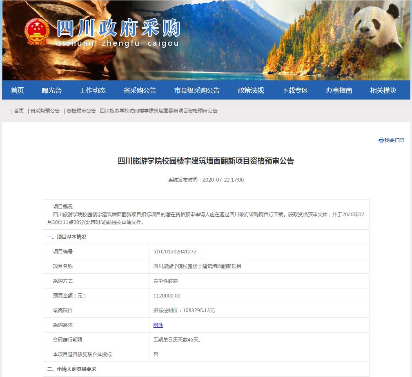Image resolution: width=412 pixels, height=377 pixels.
Task: Click the 一、项目基本情况 section heading
Action: coord(67,237)
